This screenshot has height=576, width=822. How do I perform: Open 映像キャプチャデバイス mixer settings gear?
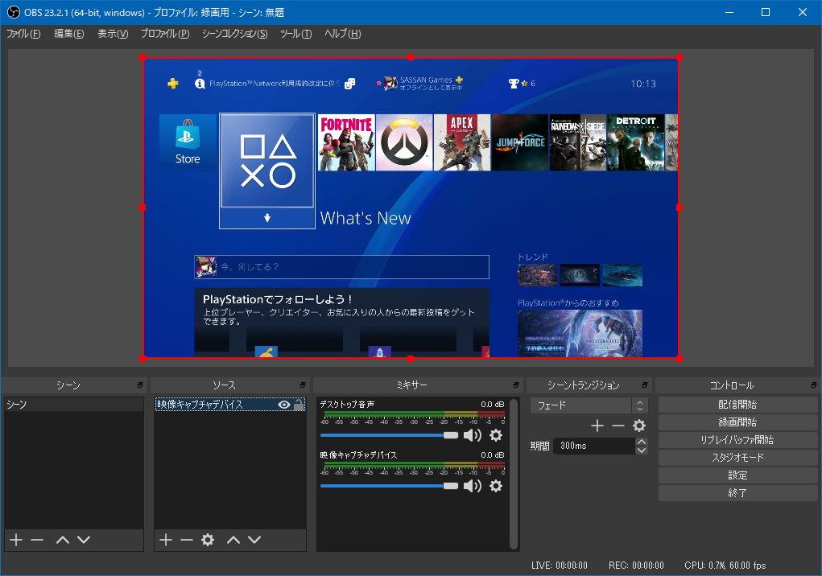(496, 486)
